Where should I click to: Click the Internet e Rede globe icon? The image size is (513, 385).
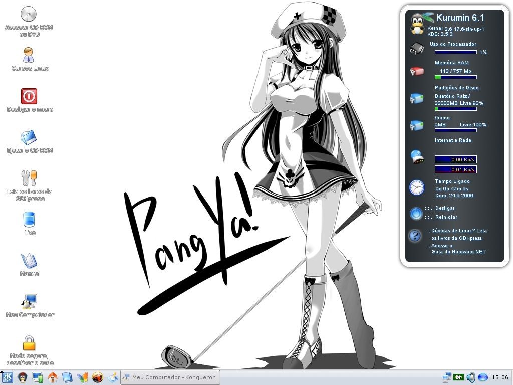[x=417, y=157]
